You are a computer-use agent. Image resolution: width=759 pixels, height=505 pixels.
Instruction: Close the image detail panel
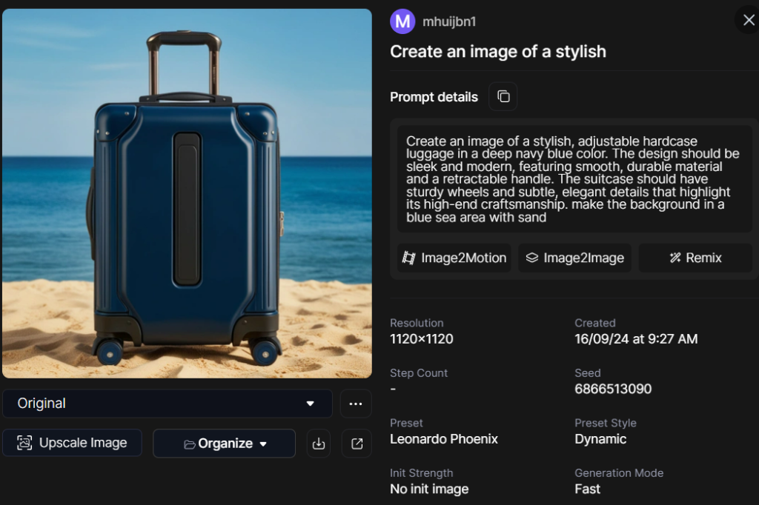pos(746,20)
